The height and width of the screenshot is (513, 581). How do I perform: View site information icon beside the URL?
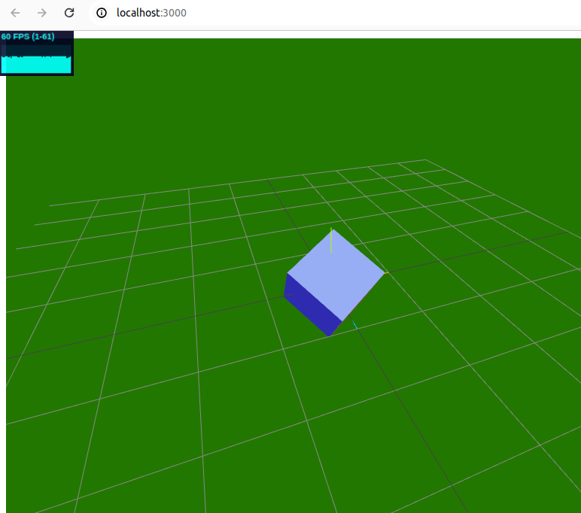click(x=102, y=13)
